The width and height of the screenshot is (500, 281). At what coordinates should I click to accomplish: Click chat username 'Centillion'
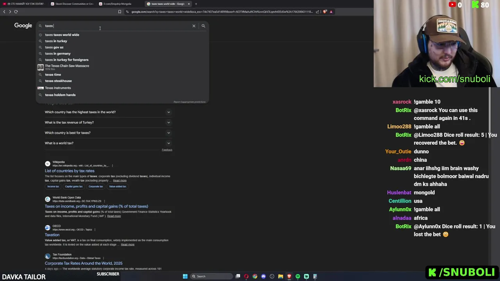click(x=400, y=201)
